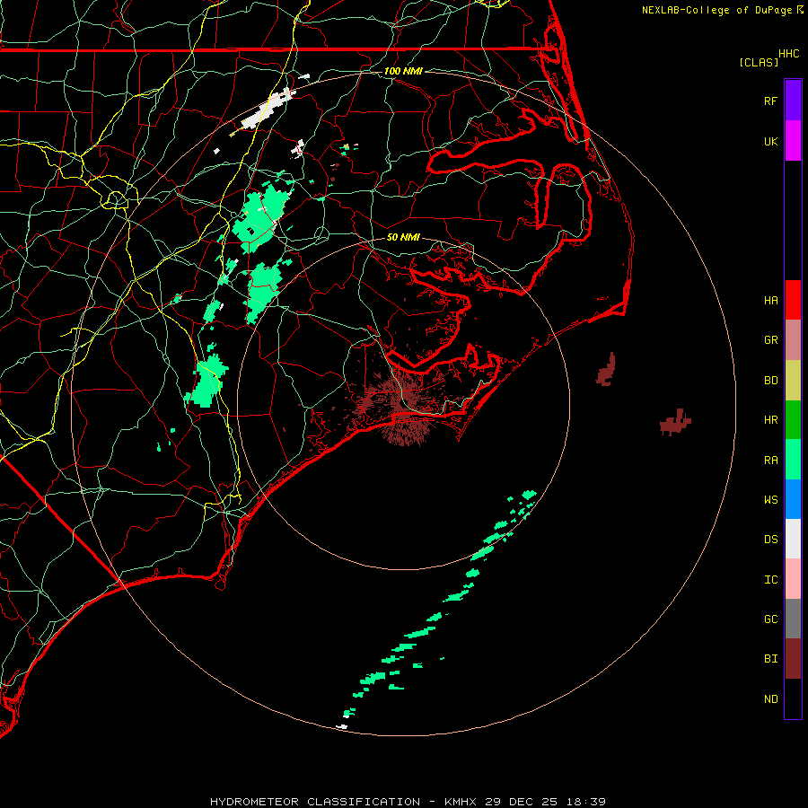Click the WS legend label
The image size is (808, 808).
click(x=770, y=500)
